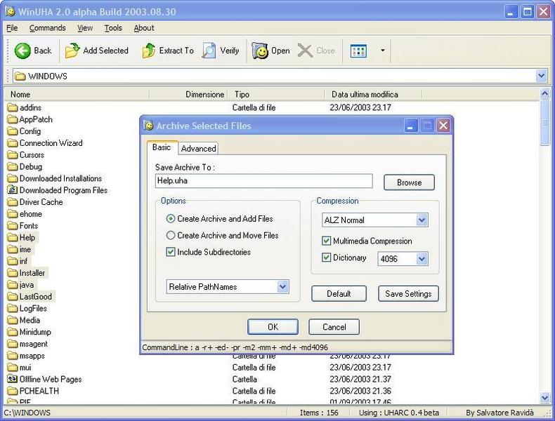This screenshot has width=555, height=421.
Task: Click the Browse button
Action: click(409, 182)
